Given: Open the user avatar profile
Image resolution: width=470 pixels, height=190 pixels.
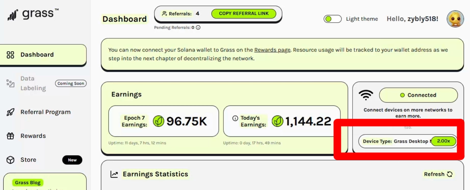Looking at the screenshot, I should tap(455, 19).
